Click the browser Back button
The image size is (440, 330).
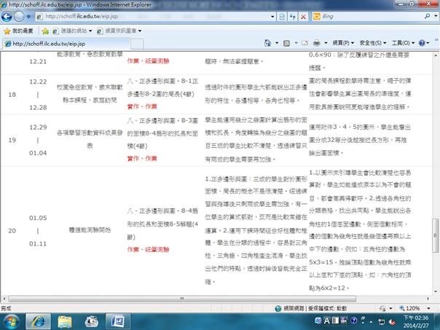[10, 15]
